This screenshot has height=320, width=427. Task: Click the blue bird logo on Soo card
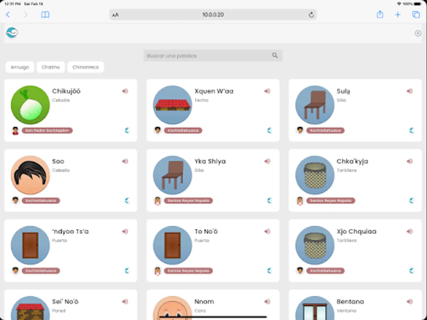click(127, 201)
